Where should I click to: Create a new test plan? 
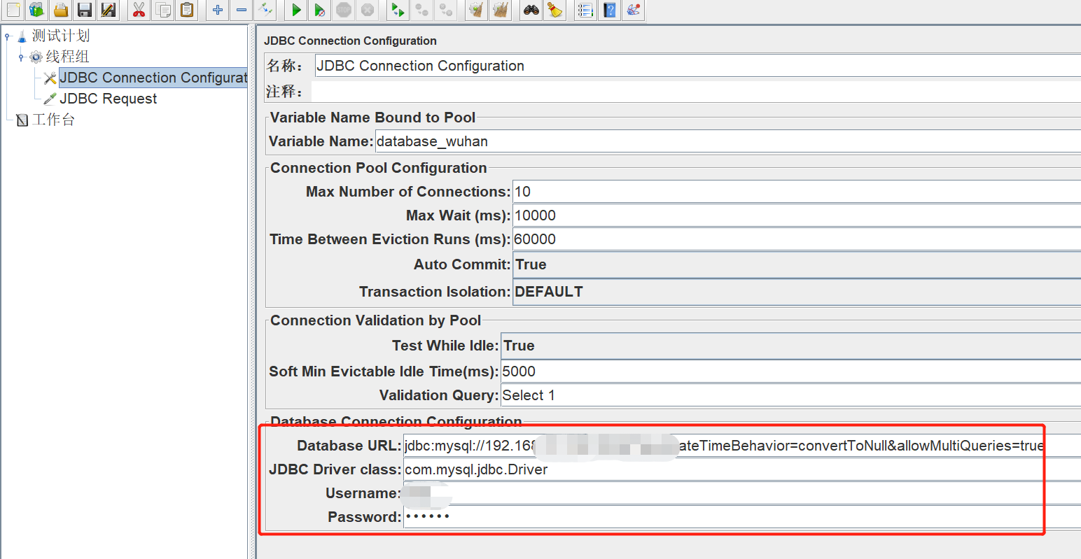pyautogui.click(x=13, y=10)
